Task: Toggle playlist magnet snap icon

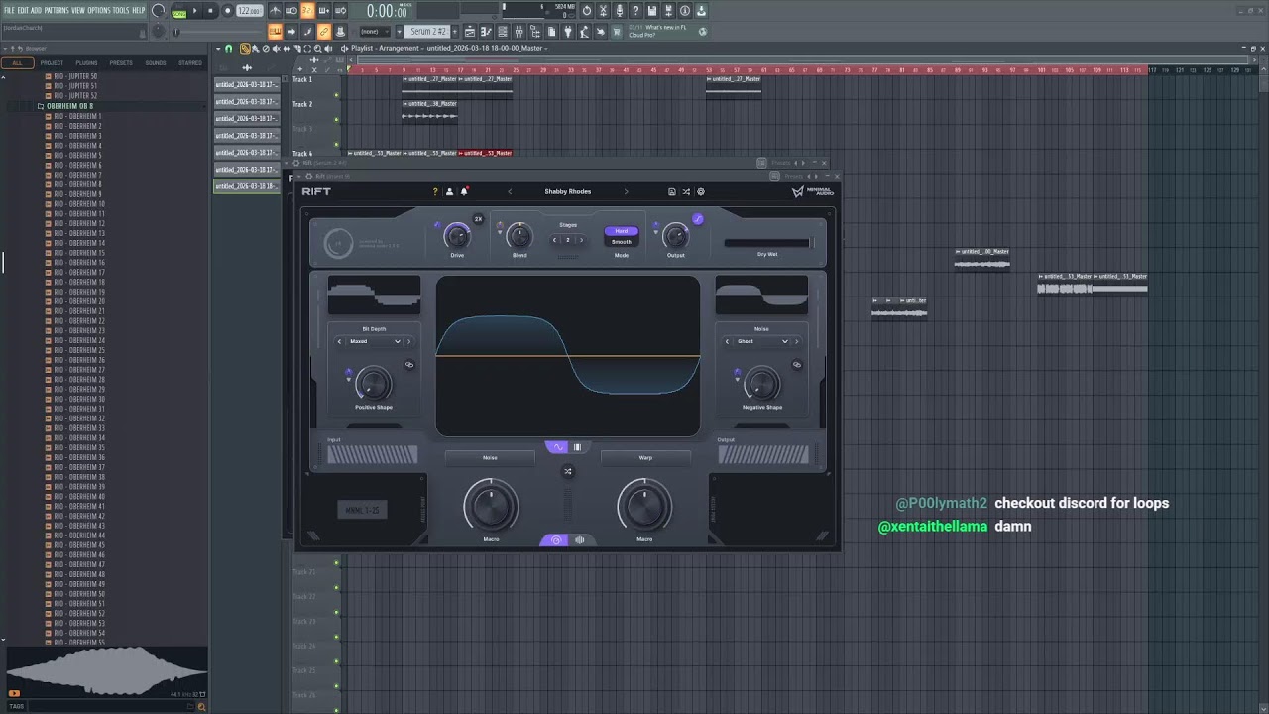Action: click(229, 48)
